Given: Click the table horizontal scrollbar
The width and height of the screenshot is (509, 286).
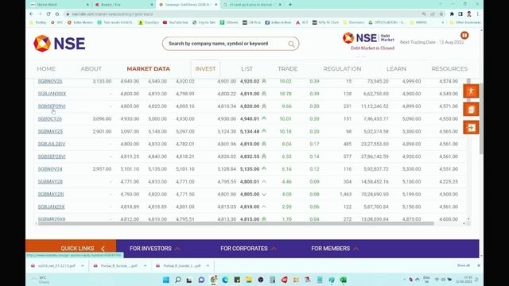Looking at the screenshot, I should coord(235,223).
